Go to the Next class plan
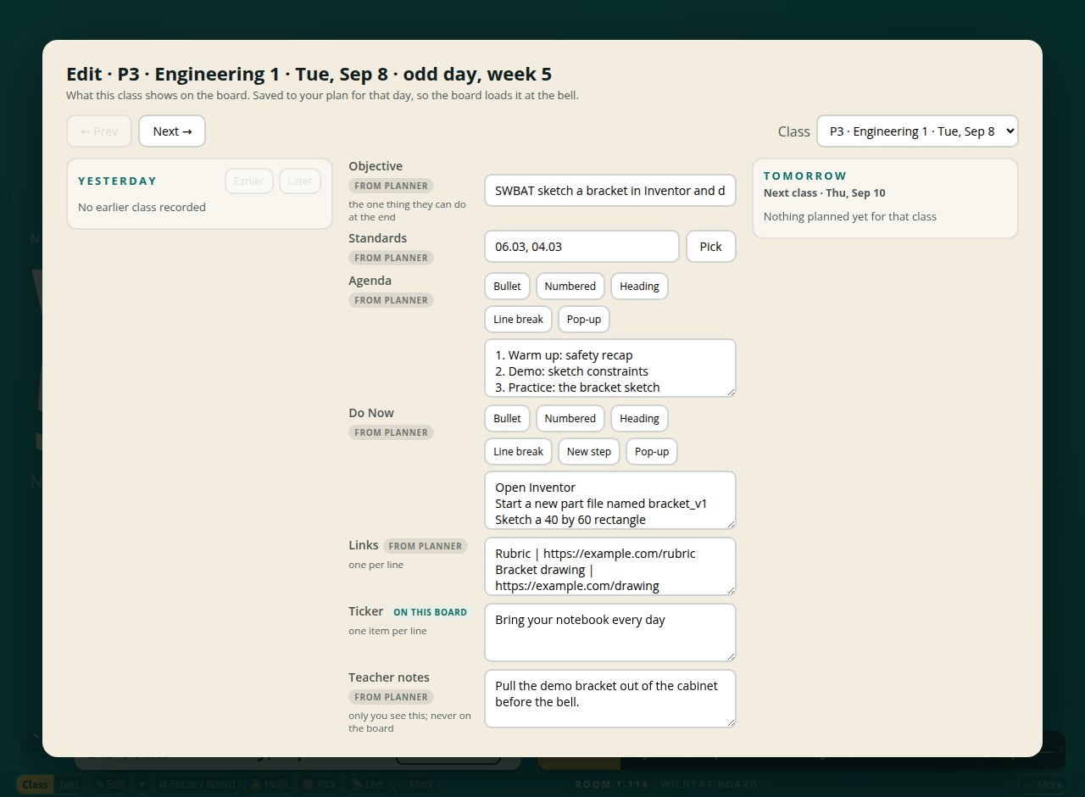This screenshot has width=1085, height=797. (172, 131)
